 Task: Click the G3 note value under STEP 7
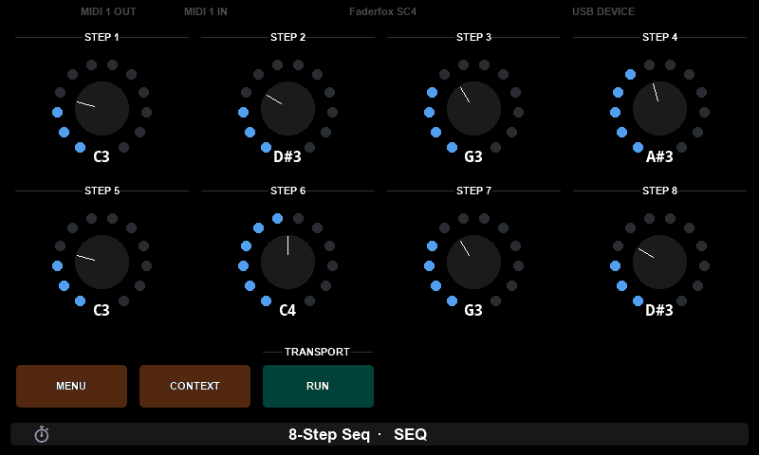coord(473,310)
